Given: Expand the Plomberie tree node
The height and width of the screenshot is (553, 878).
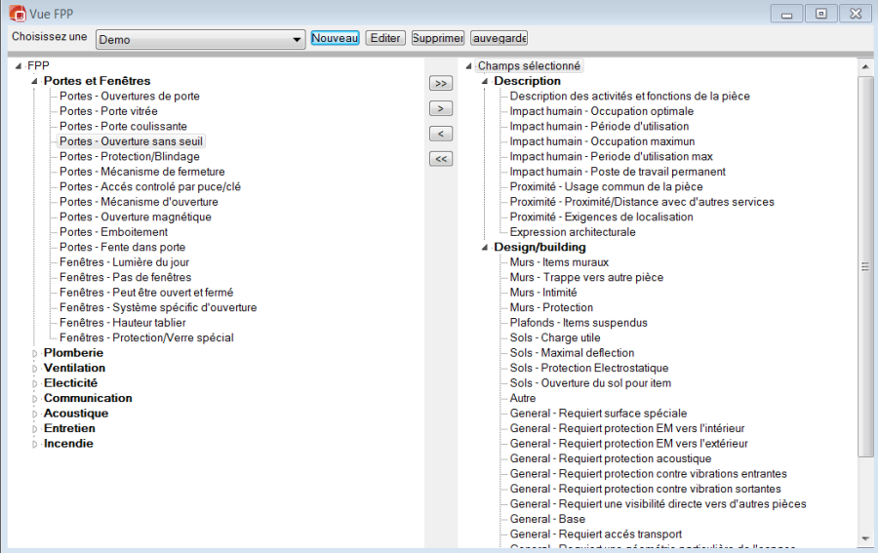Looking at the screenshot, I should coord(36,353).
